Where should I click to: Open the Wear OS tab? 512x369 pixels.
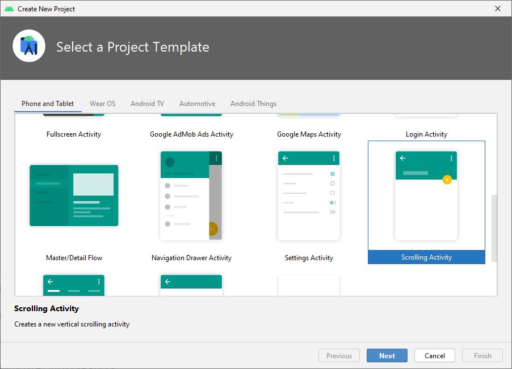(103, 104)
